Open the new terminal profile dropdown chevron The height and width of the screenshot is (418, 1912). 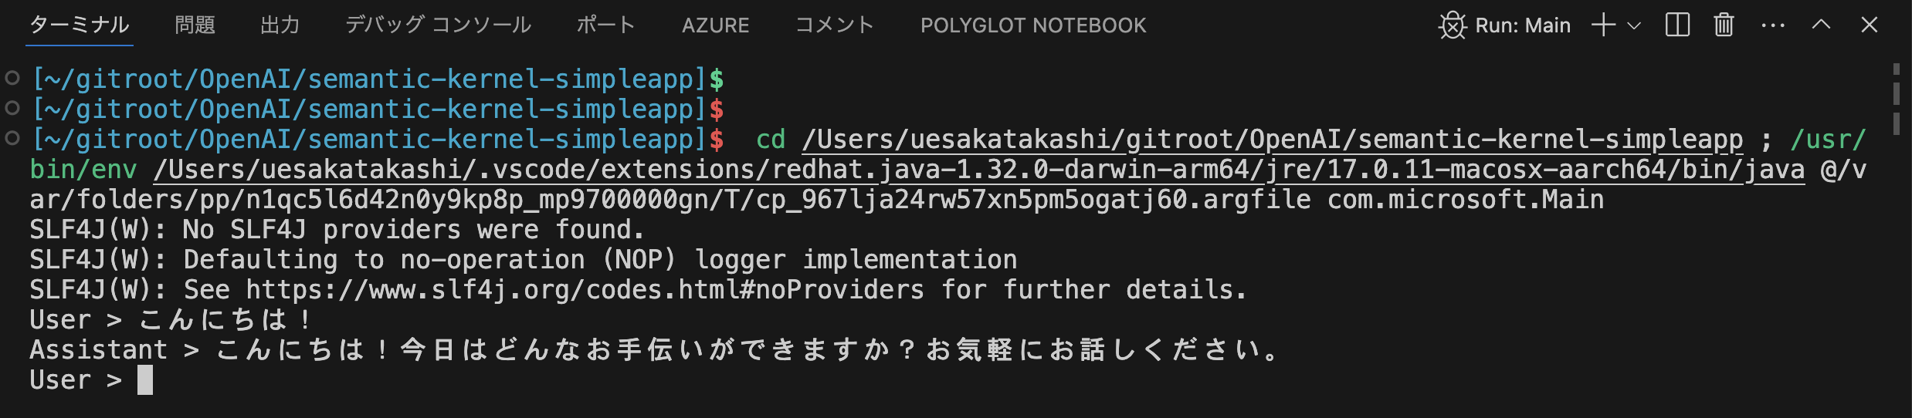(x=1634, y=25)
